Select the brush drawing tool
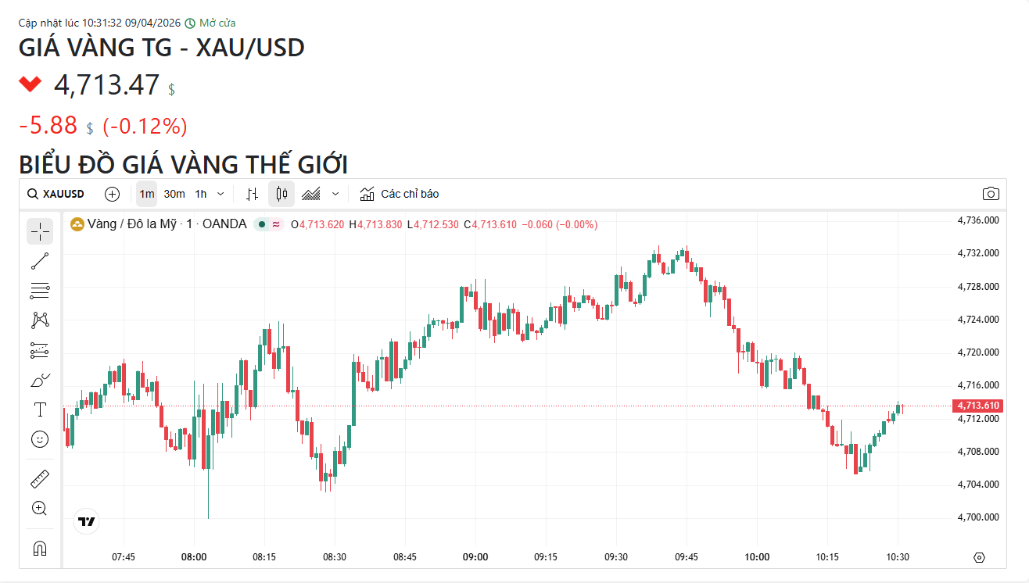 tap(40, 380)
